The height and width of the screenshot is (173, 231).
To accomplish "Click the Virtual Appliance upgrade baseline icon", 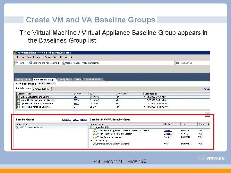I will [95, 137].
